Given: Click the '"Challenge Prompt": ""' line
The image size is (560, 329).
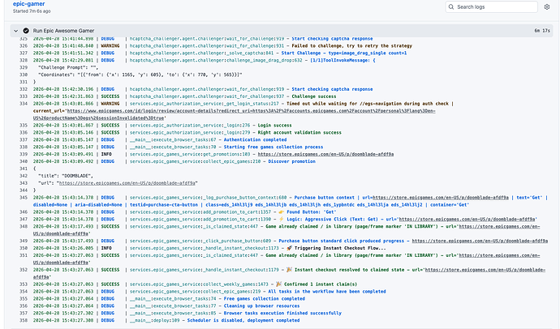Looking at the screenshot, I should click(68, 67).
